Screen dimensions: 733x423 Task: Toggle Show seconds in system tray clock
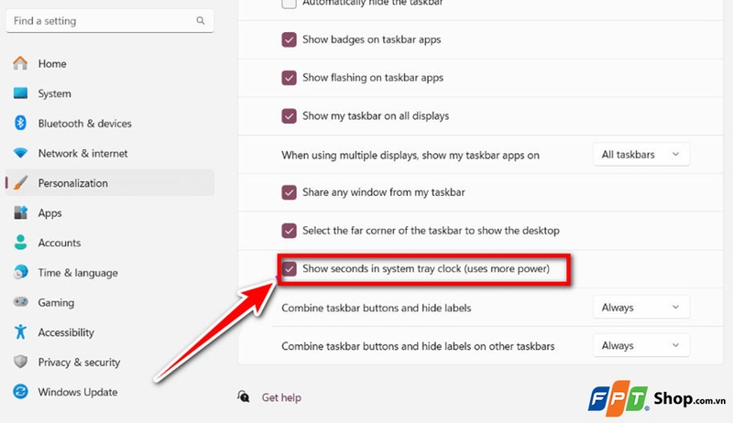289,269
